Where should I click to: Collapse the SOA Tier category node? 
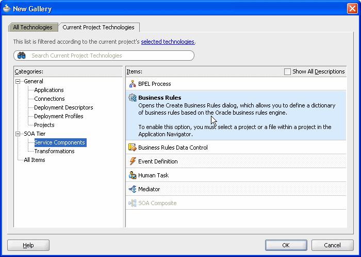click(18, 134)
